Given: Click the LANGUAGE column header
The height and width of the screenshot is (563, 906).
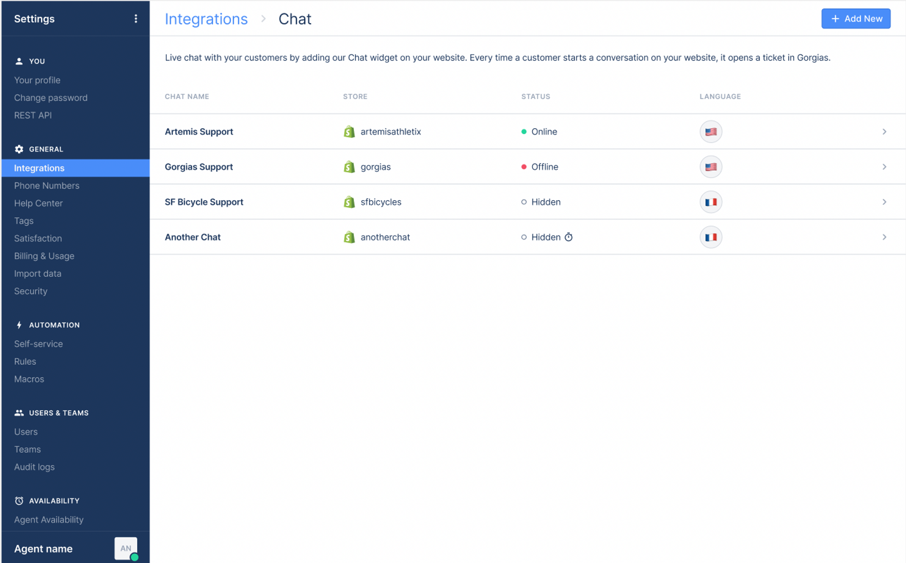Looking at the screenshot, I should [720, 96].
